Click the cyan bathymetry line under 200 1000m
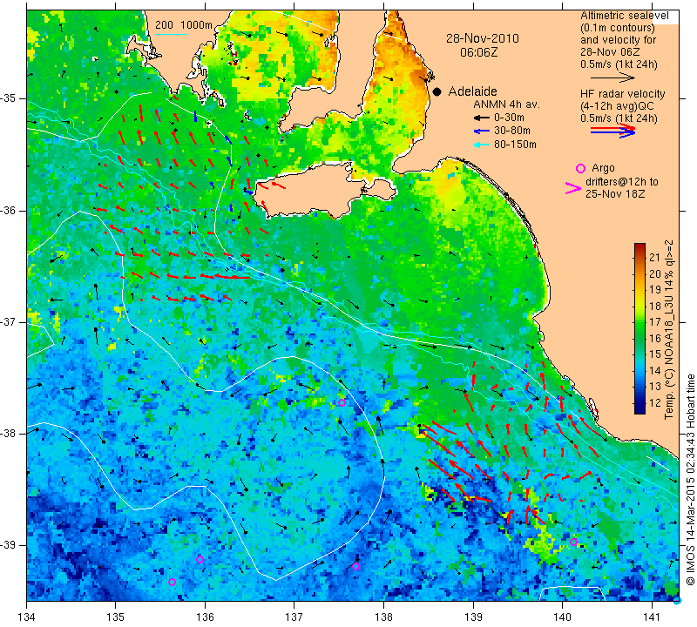Image resolution: width=697 pixels, height=627 pixels. 171,34
